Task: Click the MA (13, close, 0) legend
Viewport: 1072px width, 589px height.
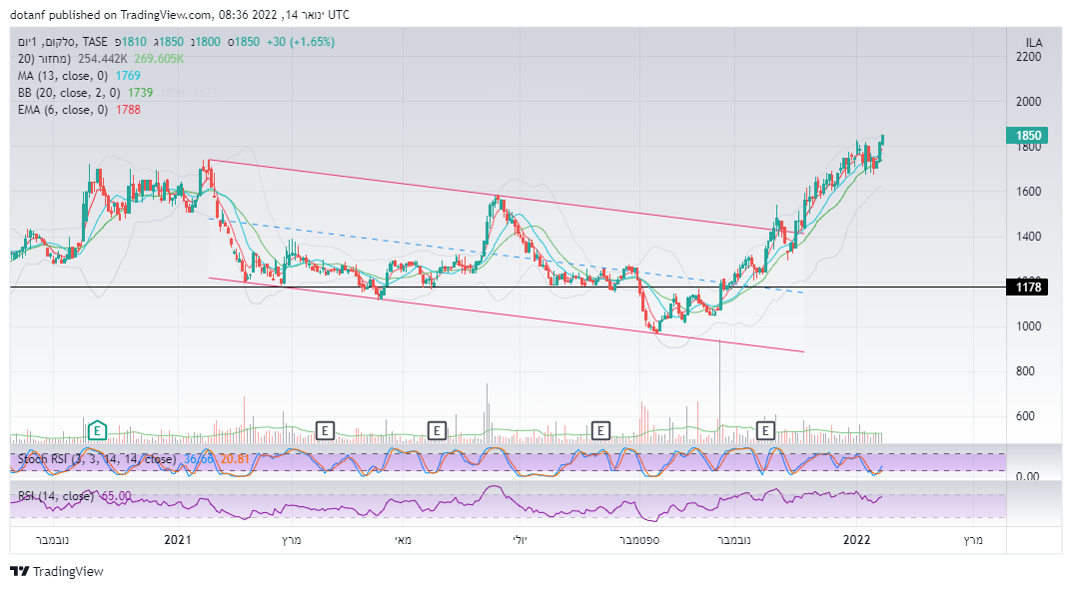Action: [63, 76]
